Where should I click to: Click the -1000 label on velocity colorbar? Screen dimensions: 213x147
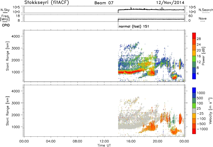[202, 129]
